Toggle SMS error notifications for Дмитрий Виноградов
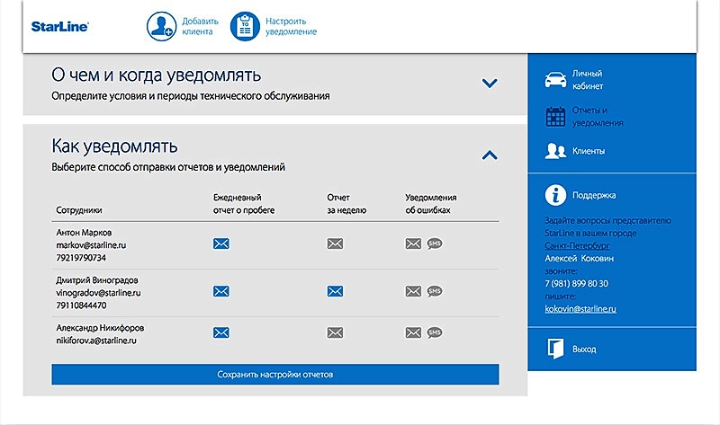Image resolution: width=720 pixels, height=425 pixels. (x=435, y=291)
